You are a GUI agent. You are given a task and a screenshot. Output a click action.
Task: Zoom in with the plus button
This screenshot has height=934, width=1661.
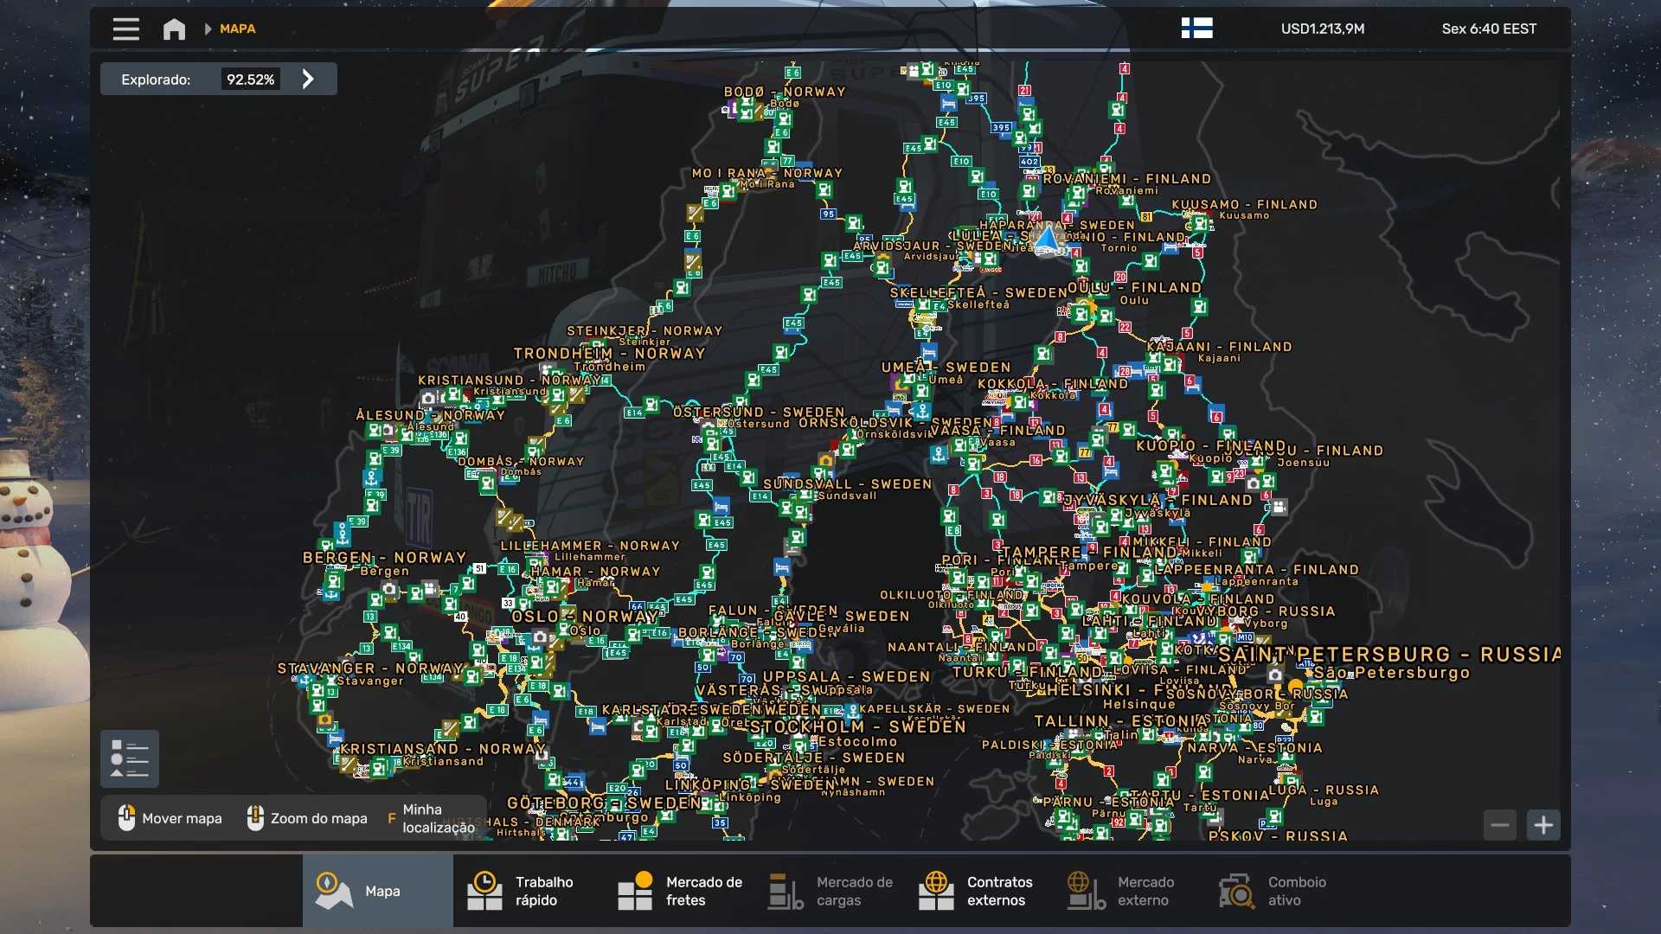pyautogui.click(x=1543, y=825)
